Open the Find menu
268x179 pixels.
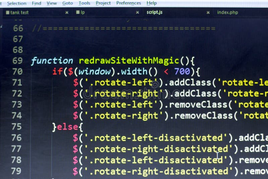click(37, 3)
